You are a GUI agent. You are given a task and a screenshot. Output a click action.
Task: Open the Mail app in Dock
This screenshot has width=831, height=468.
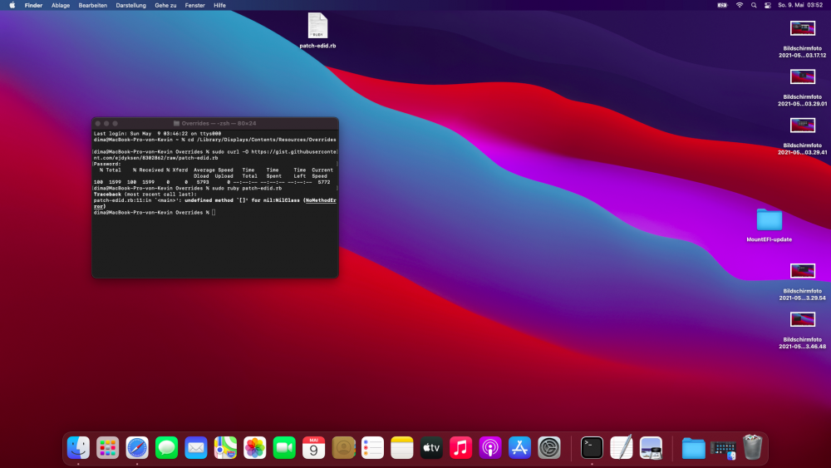pyautogui.click(x=196, y=448)
